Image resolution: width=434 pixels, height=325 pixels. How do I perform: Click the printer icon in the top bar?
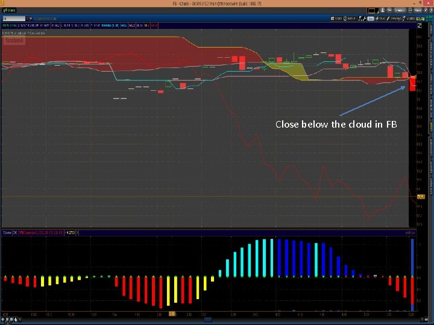tap(410, 10)
